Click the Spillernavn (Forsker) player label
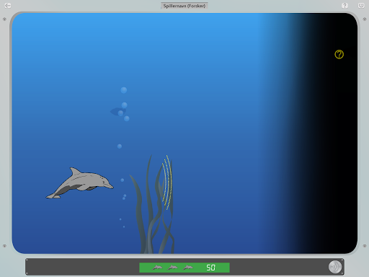Screen dimensions: 369x277 184,6
